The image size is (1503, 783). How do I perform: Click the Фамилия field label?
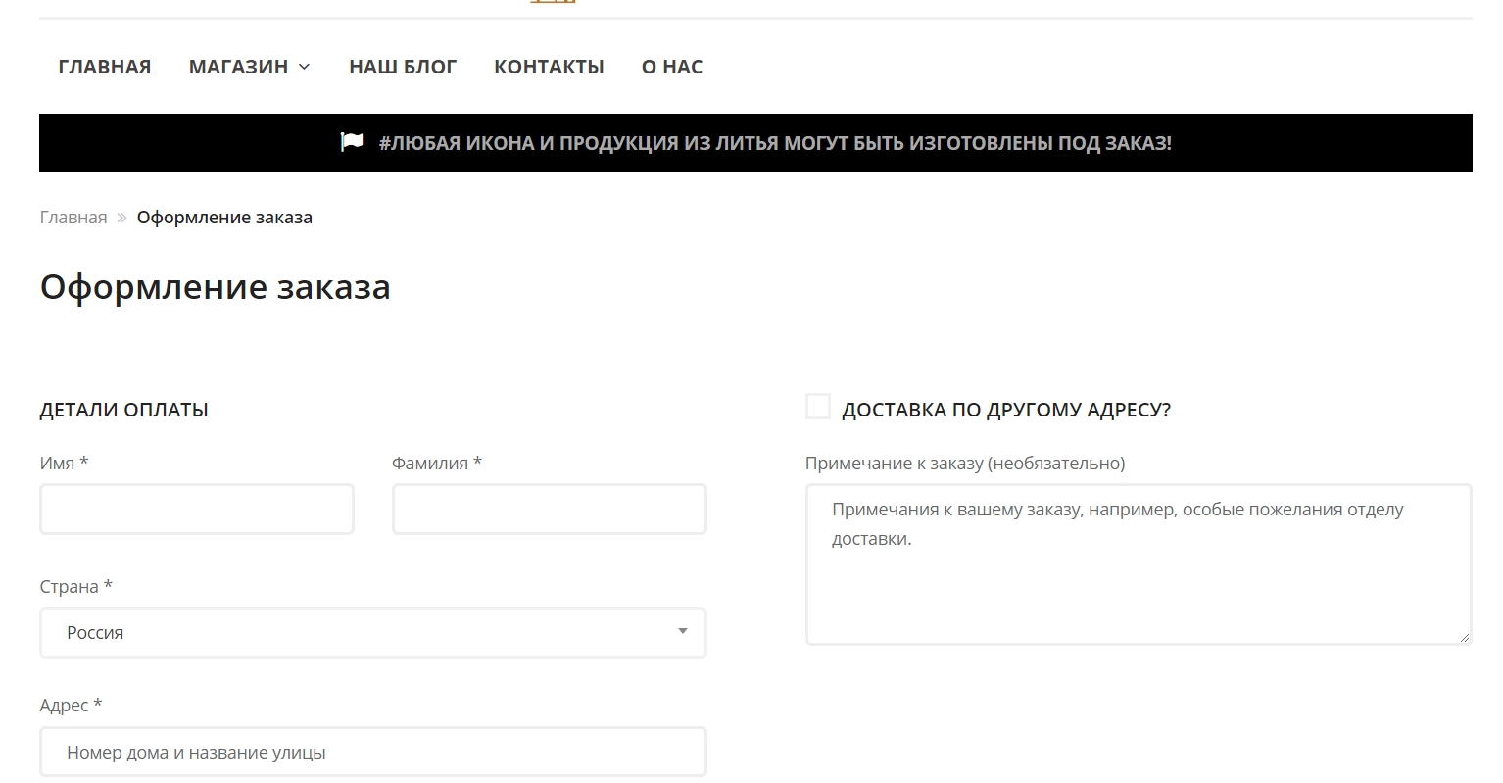tap(437, 463)
